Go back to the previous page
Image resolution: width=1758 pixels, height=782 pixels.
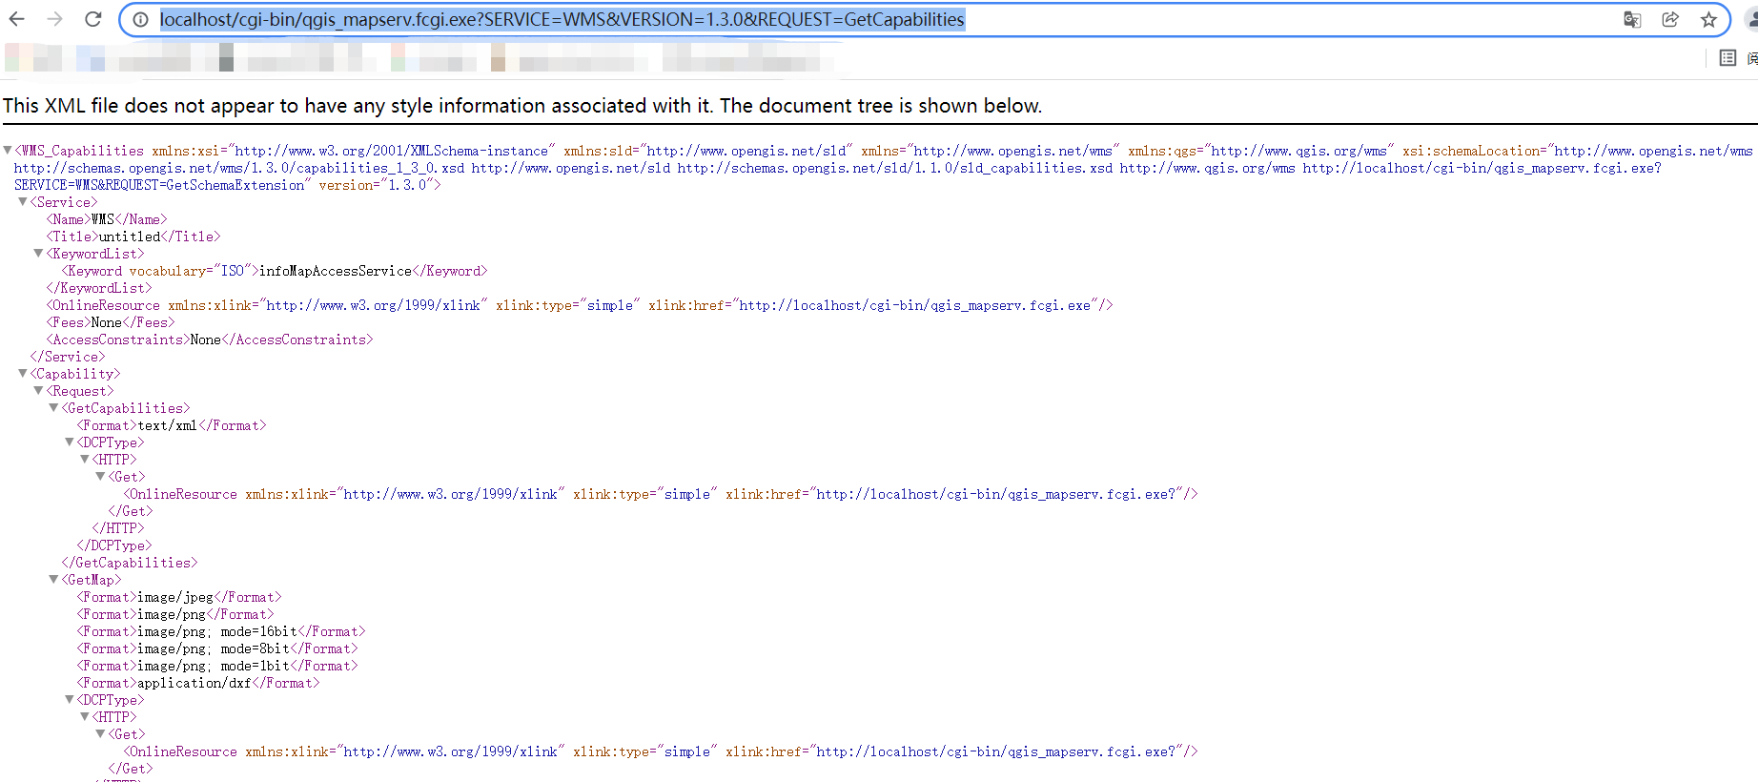click(17, 19)
